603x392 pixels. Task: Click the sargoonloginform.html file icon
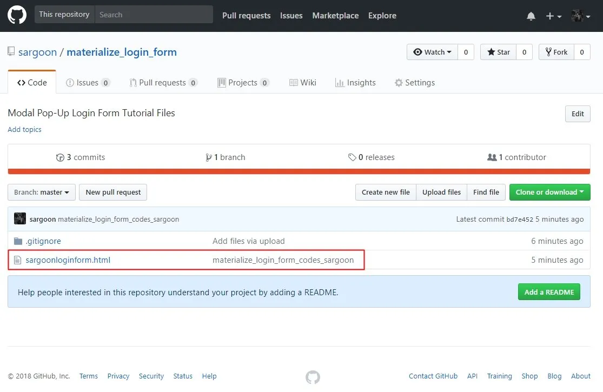pyautogui.click(x=17, y=260)
